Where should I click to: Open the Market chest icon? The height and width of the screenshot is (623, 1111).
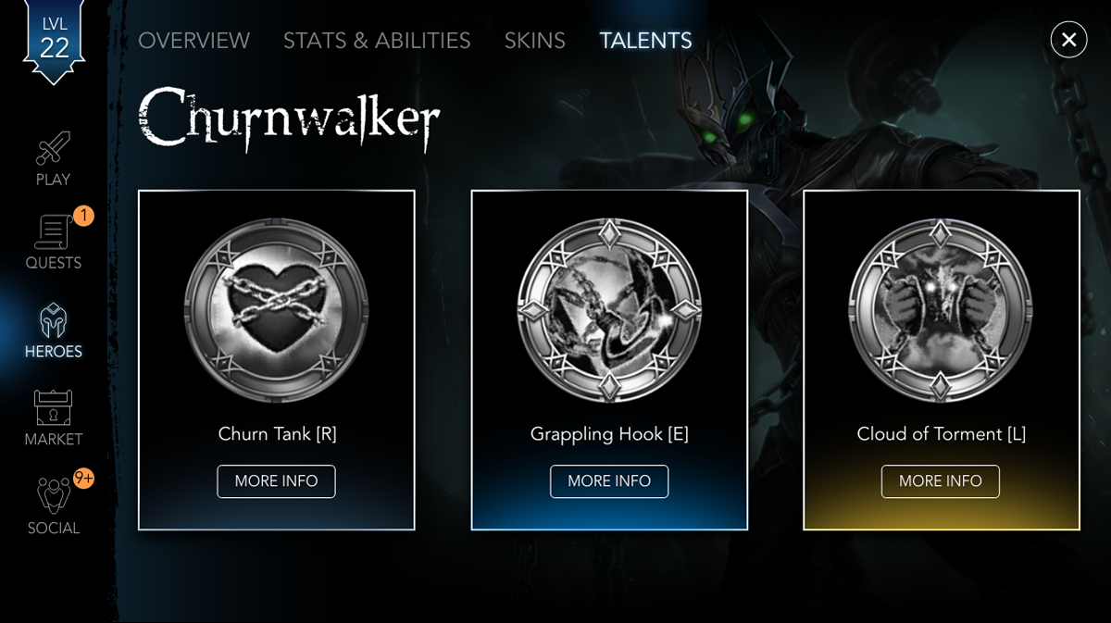coord(53,408)
